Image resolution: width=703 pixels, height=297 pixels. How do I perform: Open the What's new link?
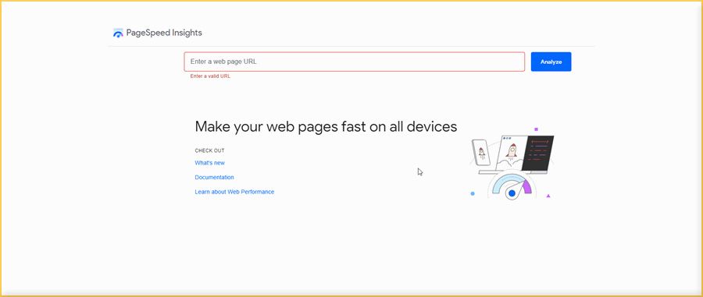(x=210, y=163)
